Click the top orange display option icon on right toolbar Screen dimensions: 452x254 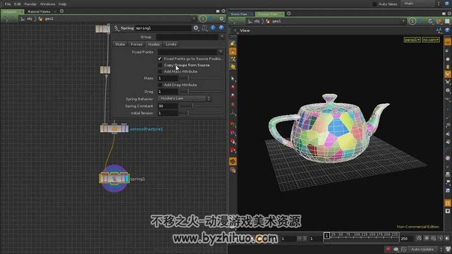447,42
